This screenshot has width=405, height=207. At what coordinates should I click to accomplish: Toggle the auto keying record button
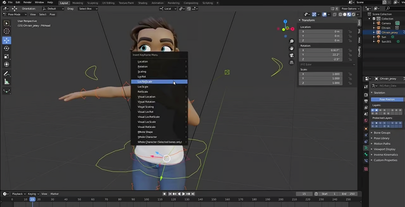(x=165, y=194)
